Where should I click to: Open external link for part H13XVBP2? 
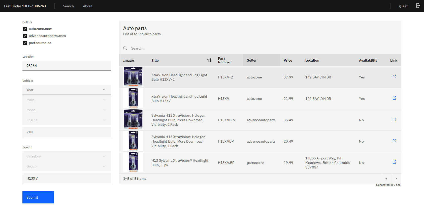(394, 119)
